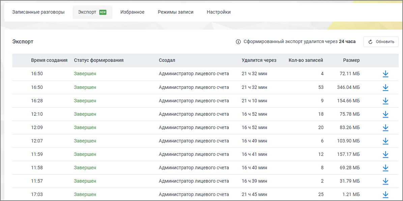Image resolution: width=403 pixels, height=201 pixels.
Task: Click the 11:59 creation time cell
Action: tap(37, 154)
